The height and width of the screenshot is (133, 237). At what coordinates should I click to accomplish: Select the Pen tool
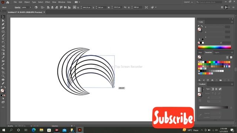point(3,24)
